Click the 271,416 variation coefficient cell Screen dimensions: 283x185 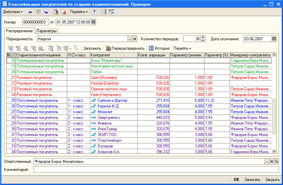154,100
